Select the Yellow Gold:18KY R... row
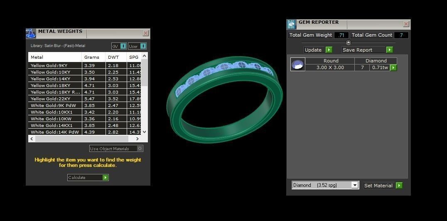447x221 pixels. tap(85, 92)
